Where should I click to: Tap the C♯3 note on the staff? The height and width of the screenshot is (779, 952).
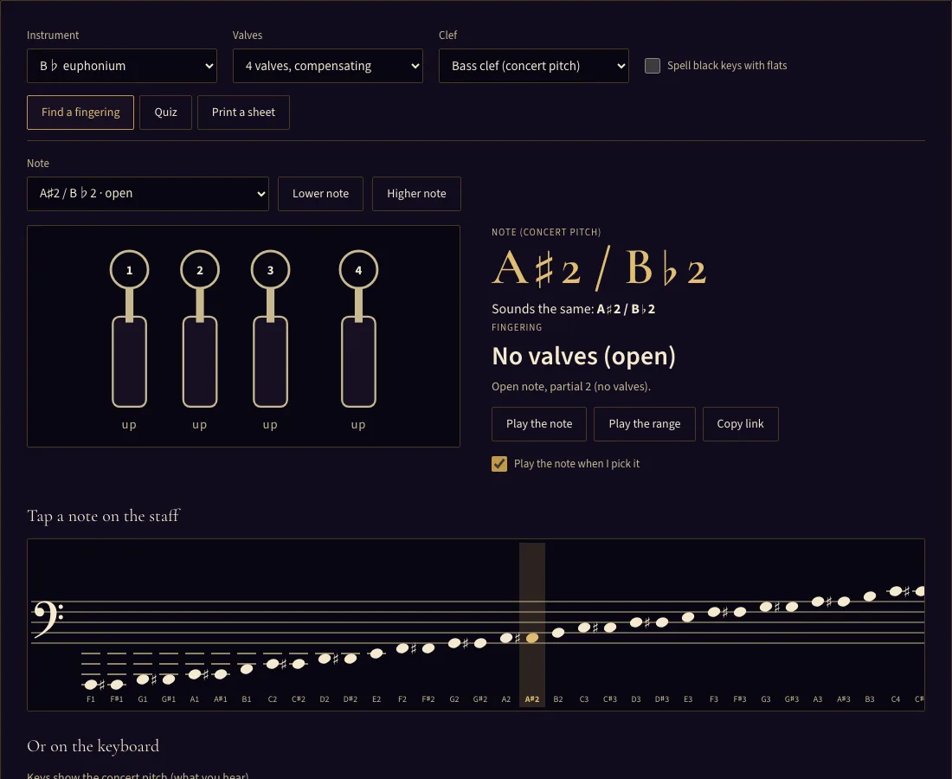(610, 628)
